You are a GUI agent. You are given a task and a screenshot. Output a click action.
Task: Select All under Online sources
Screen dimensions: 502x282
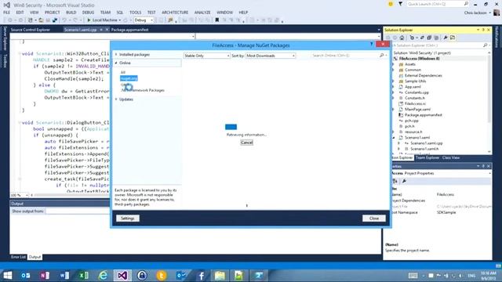[123, 72]
